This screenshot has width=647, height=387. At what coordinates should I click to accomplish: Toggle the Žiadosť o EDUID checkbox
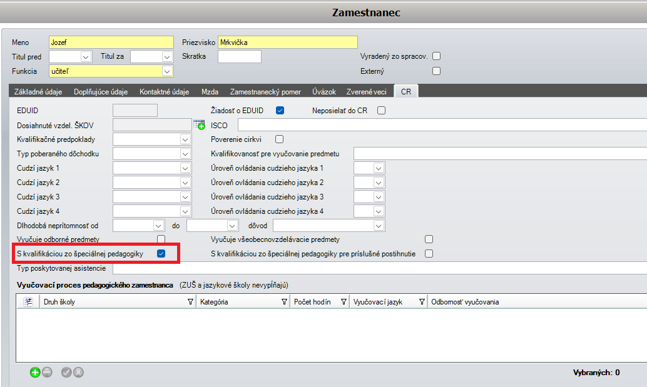point(280,111)
